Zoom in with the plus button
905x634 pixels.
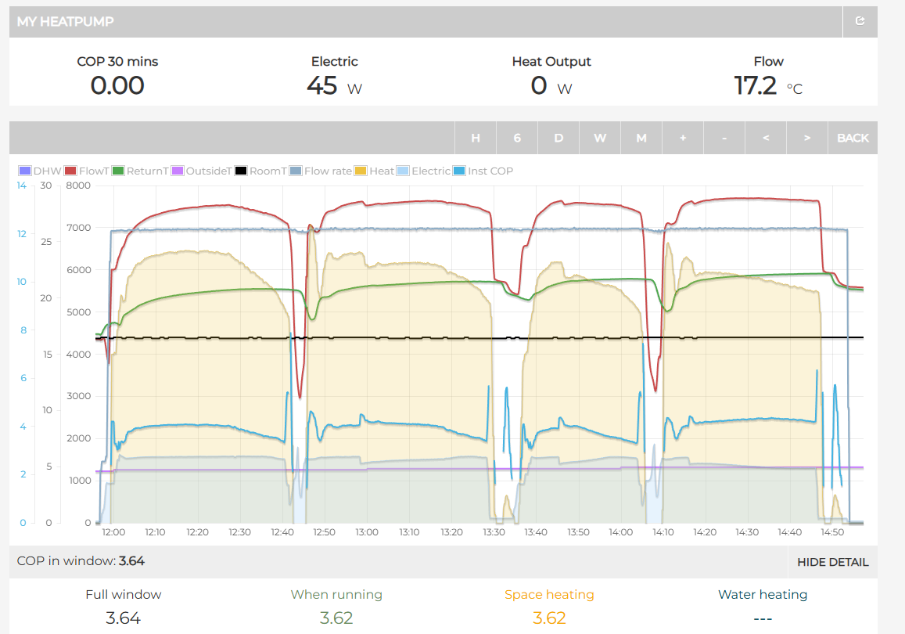click(x=682, y=138)
